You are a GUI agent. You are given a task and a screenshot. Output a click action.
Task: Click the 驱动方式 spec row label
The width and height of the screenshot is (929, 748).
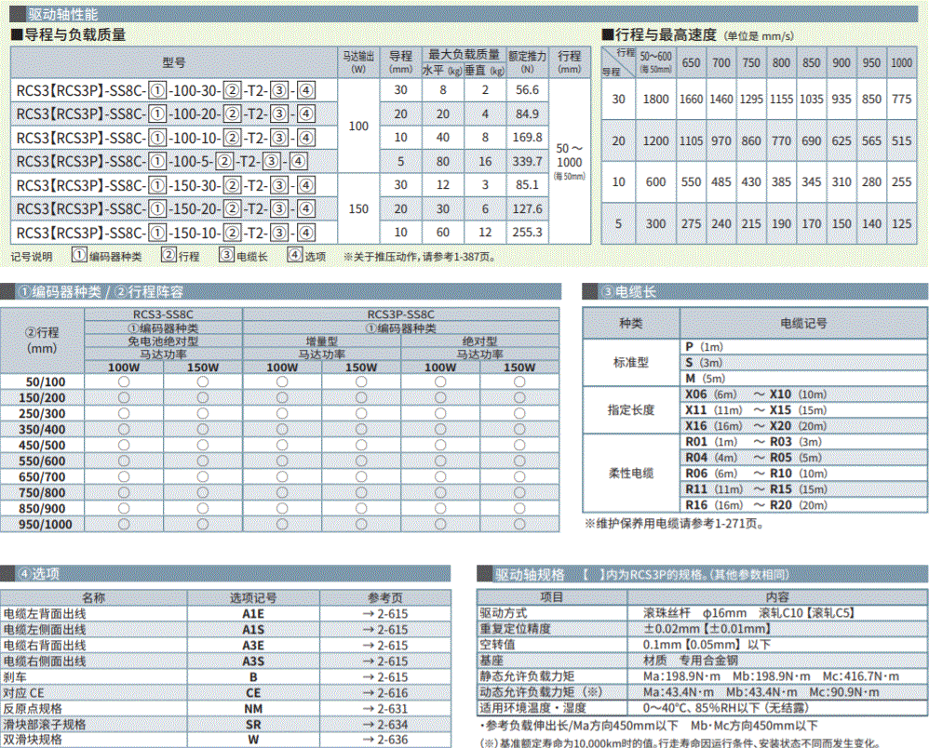pos(503,613)
